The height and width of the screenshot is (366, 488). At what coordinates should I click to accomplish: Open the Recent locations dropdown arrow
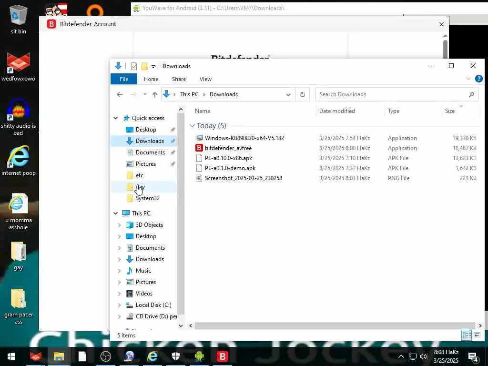145,94
